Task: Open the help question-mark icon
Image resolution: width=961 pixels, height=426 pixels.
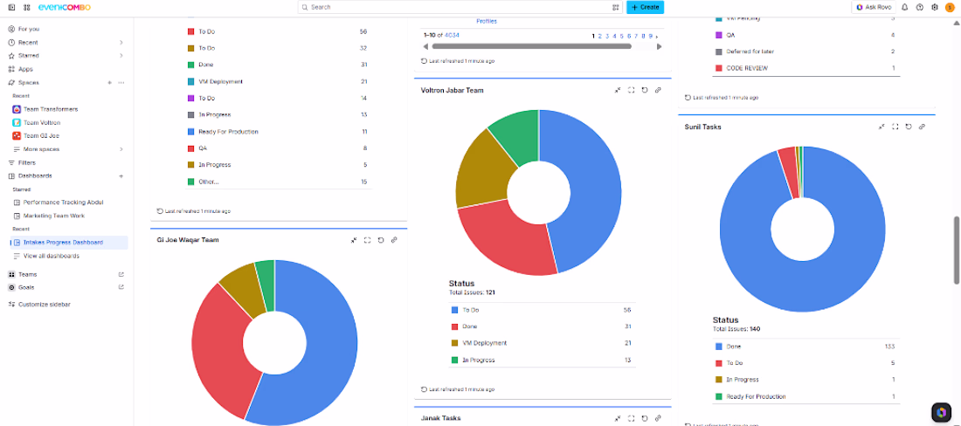Action: click(919, 7)
